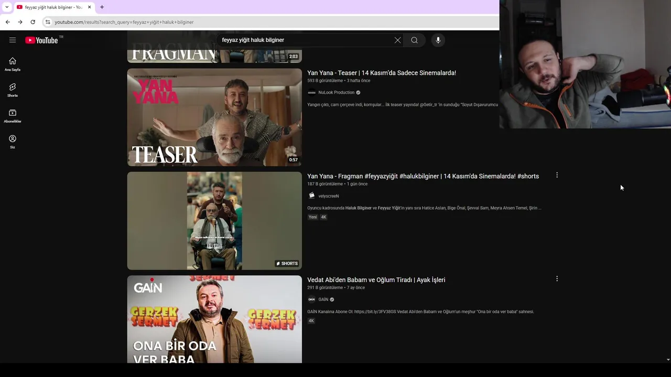Open Abonelikler in the sidebar
Image resolution: width=671 pixels, height=377 pixels.
[13, 116]
